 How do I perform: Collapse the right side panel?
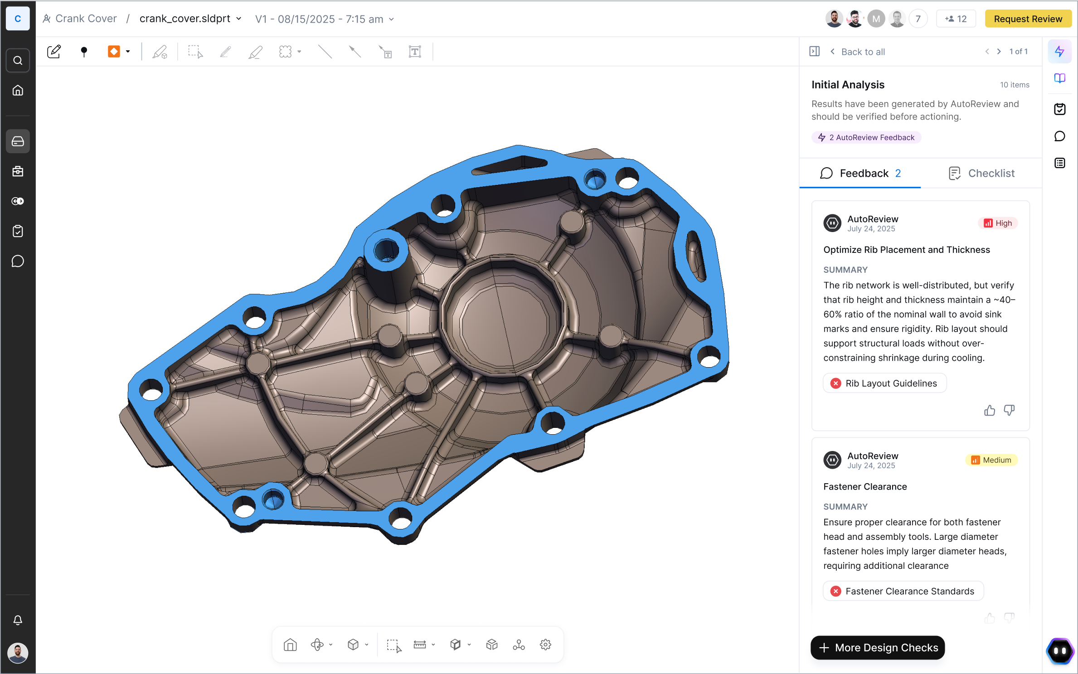pyautogui.click(x=814, y=52)
